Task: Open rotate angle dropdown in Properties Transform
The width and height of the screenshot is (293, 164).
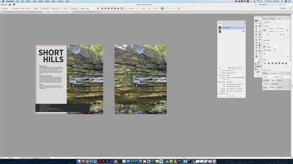Action: pos(274,35)
